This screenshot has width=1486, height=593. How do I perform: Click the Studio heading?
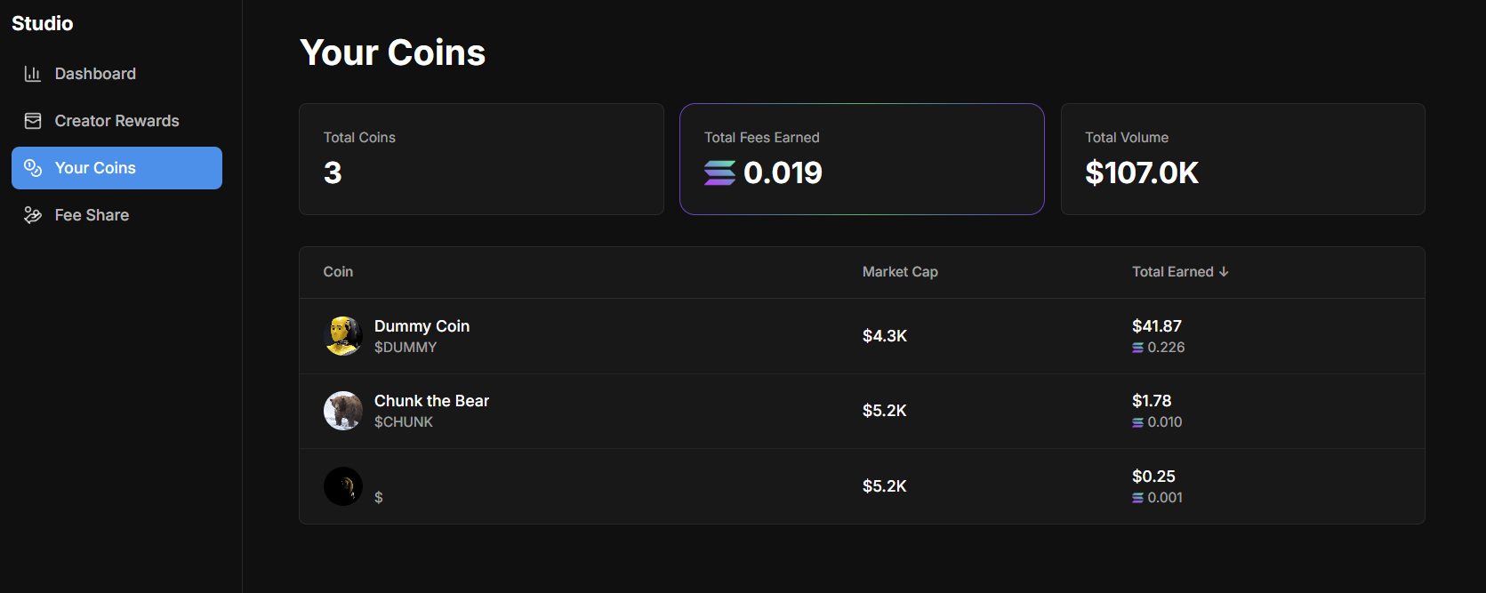42,23
